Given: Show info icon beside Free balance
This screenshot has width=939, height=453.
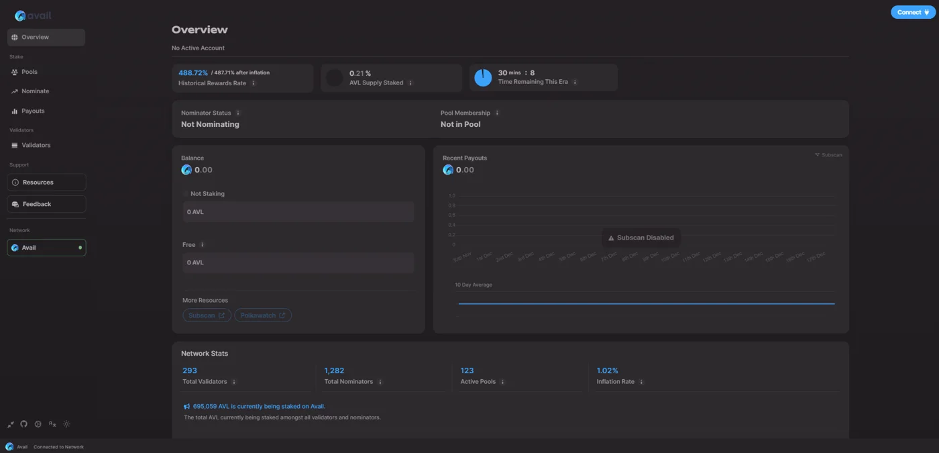Looking at the screenshot, I should pyautogui.click(x=203, y=245).
